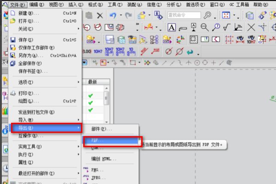Image resolution: width=276 pixels, height=184 pixels.
Task: Click the 1.00 dimension style icon
Action: pos(87,52)
